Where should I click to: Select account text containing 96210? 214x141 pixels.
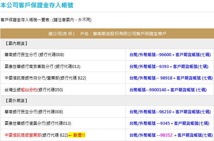(170, 112)
